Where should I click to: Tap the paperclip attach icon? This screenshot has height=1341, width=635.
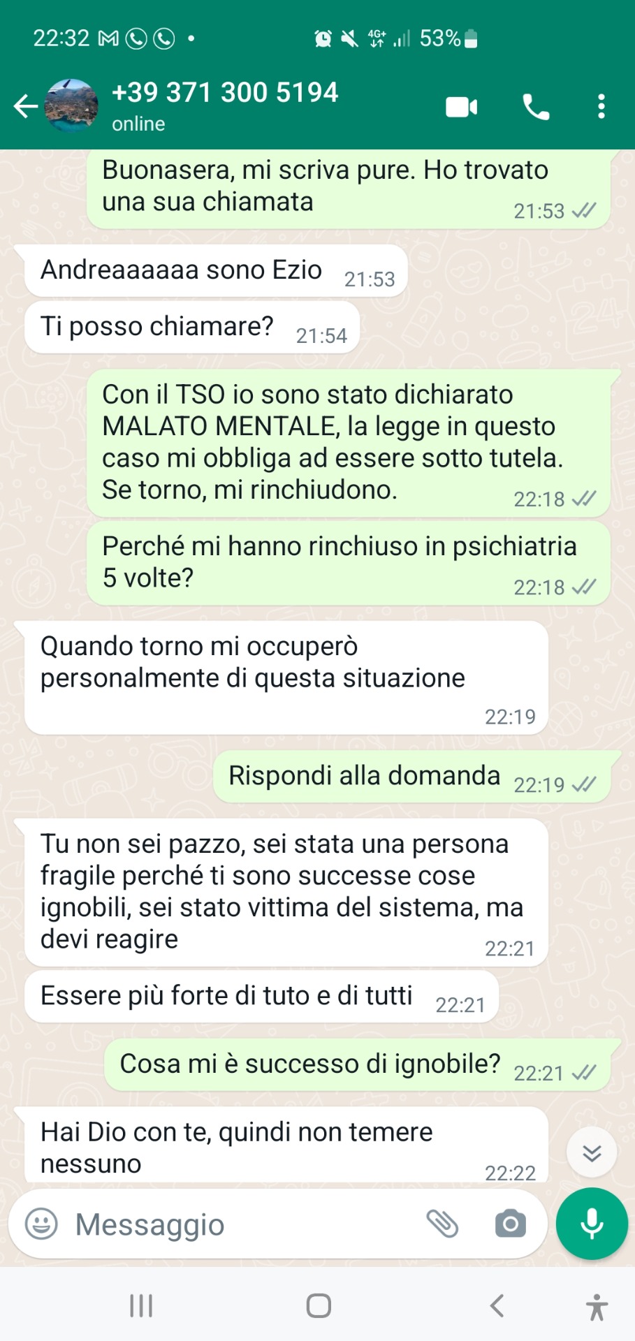coord(442,1224)
